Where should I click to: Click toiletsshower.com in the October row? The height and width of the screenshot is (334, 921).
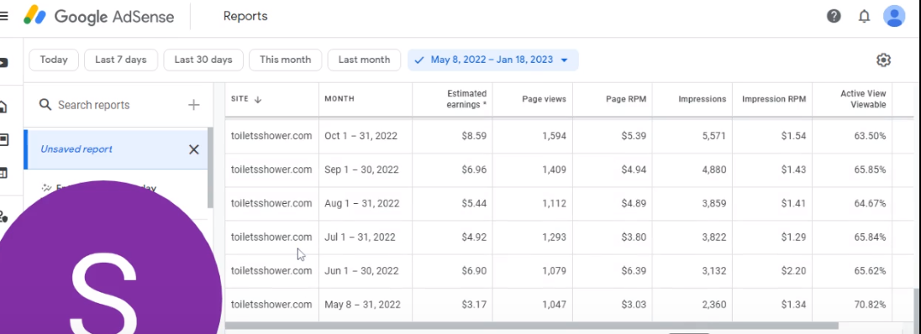271,136
